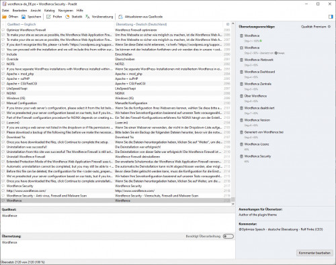This screenshot has width=336, height=265.
Task: Click the scrollbar up arrow in the string list
Action: (x=233, y=23)
